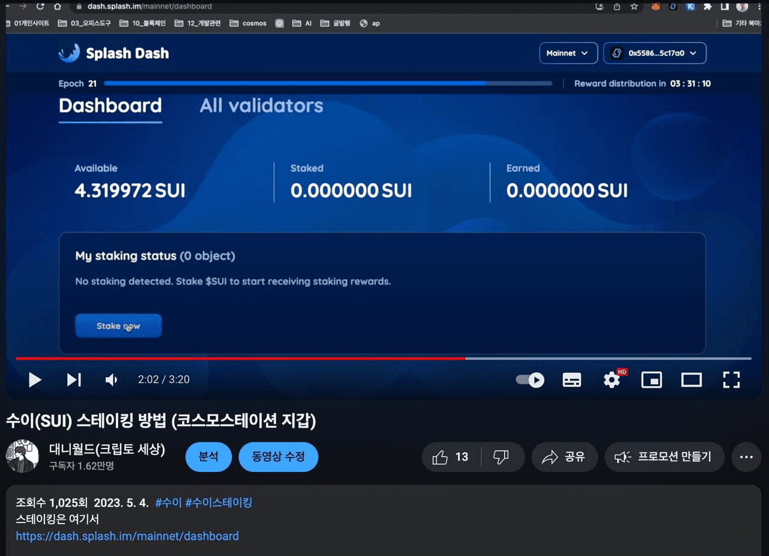This screenshot has width=769, height=556.
Task: Click wallet address 0x5586 dropdown in video
Action: [655, 53]
